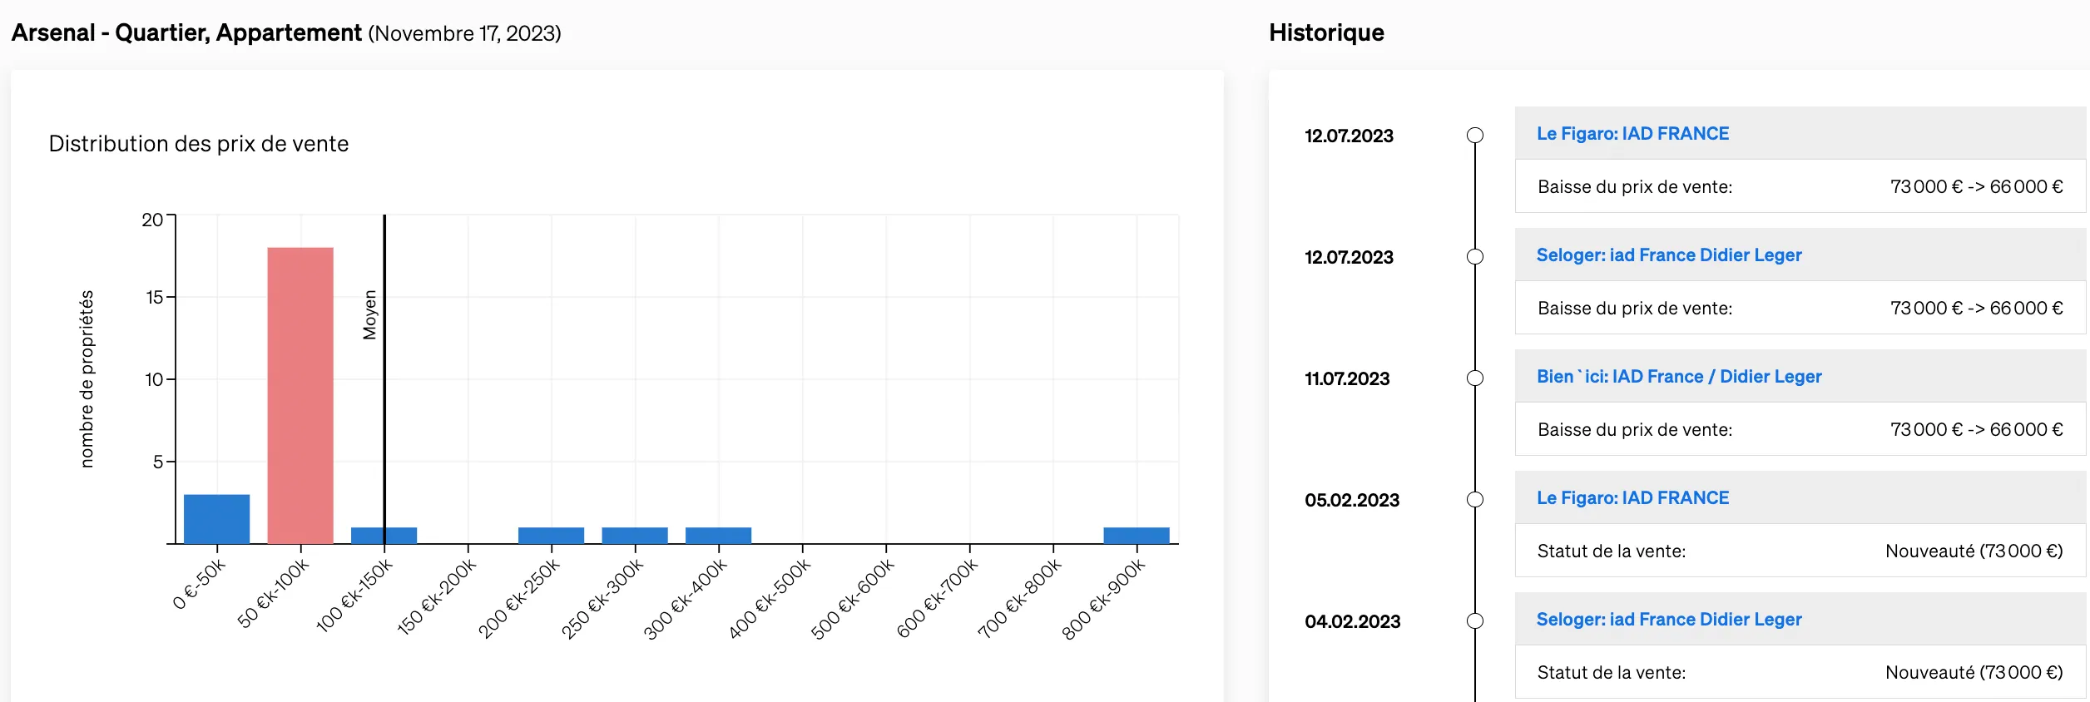Screen dimensions: 2090x702
Task: Click the 200 €k-250k blue bar
Action: (551, 536)
